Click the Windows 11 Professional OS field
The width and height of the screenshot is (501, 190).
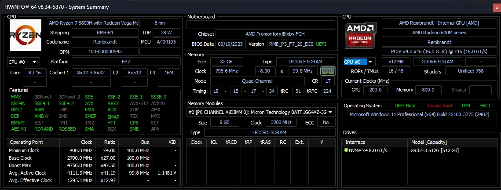click(420, 118)
